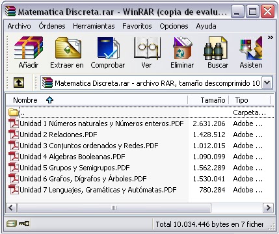
Task: Open the Archivo menu
Action: point(19,26)
